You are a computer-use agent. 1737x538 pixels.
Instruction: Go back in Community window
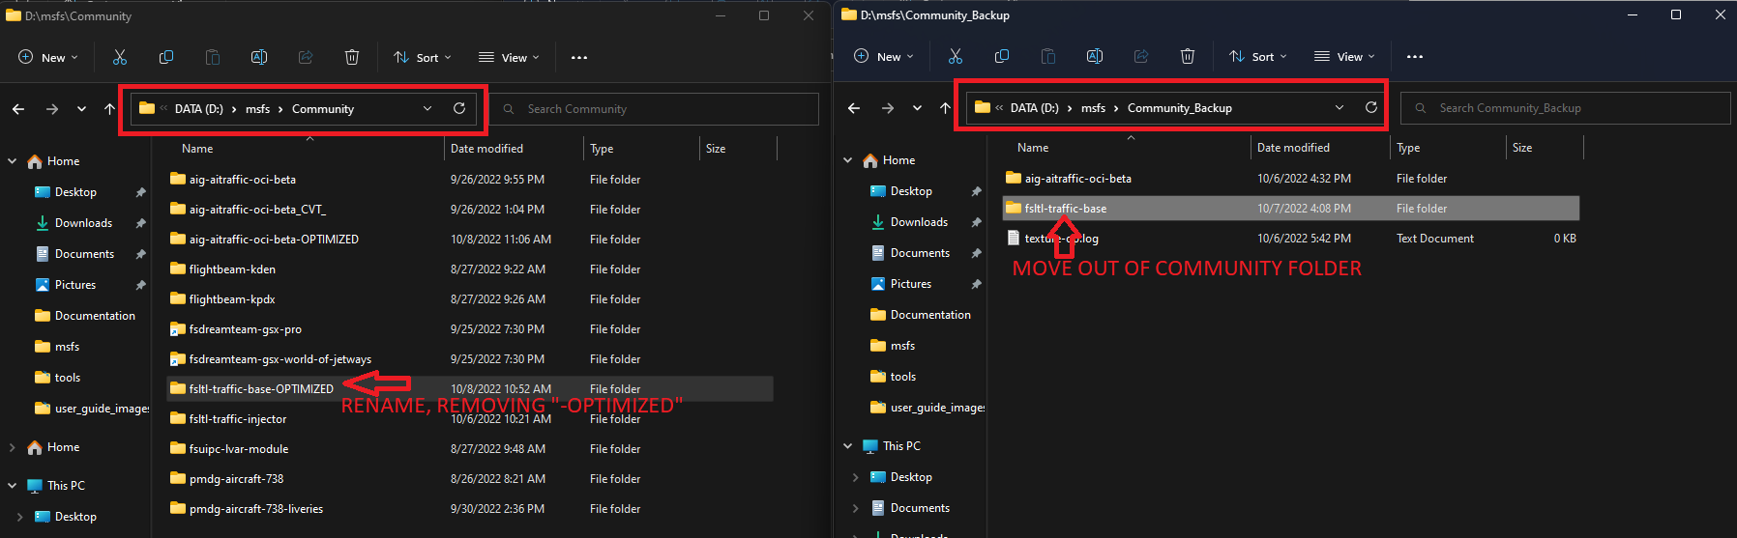(18, 109)
